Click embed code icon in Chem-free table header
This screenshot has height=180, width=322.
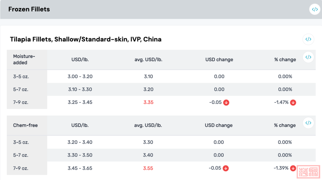click(308, 123)
